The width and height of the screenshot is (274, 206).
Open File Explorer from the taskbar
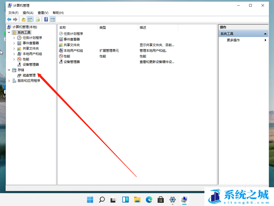[137, 200]
